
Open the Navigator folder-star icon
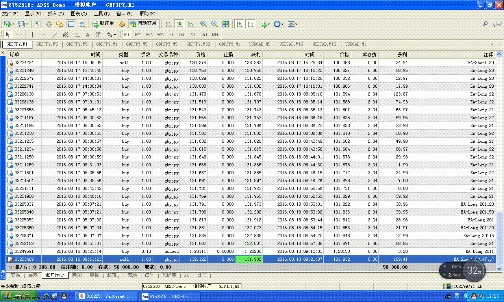[x=60, y=24]
